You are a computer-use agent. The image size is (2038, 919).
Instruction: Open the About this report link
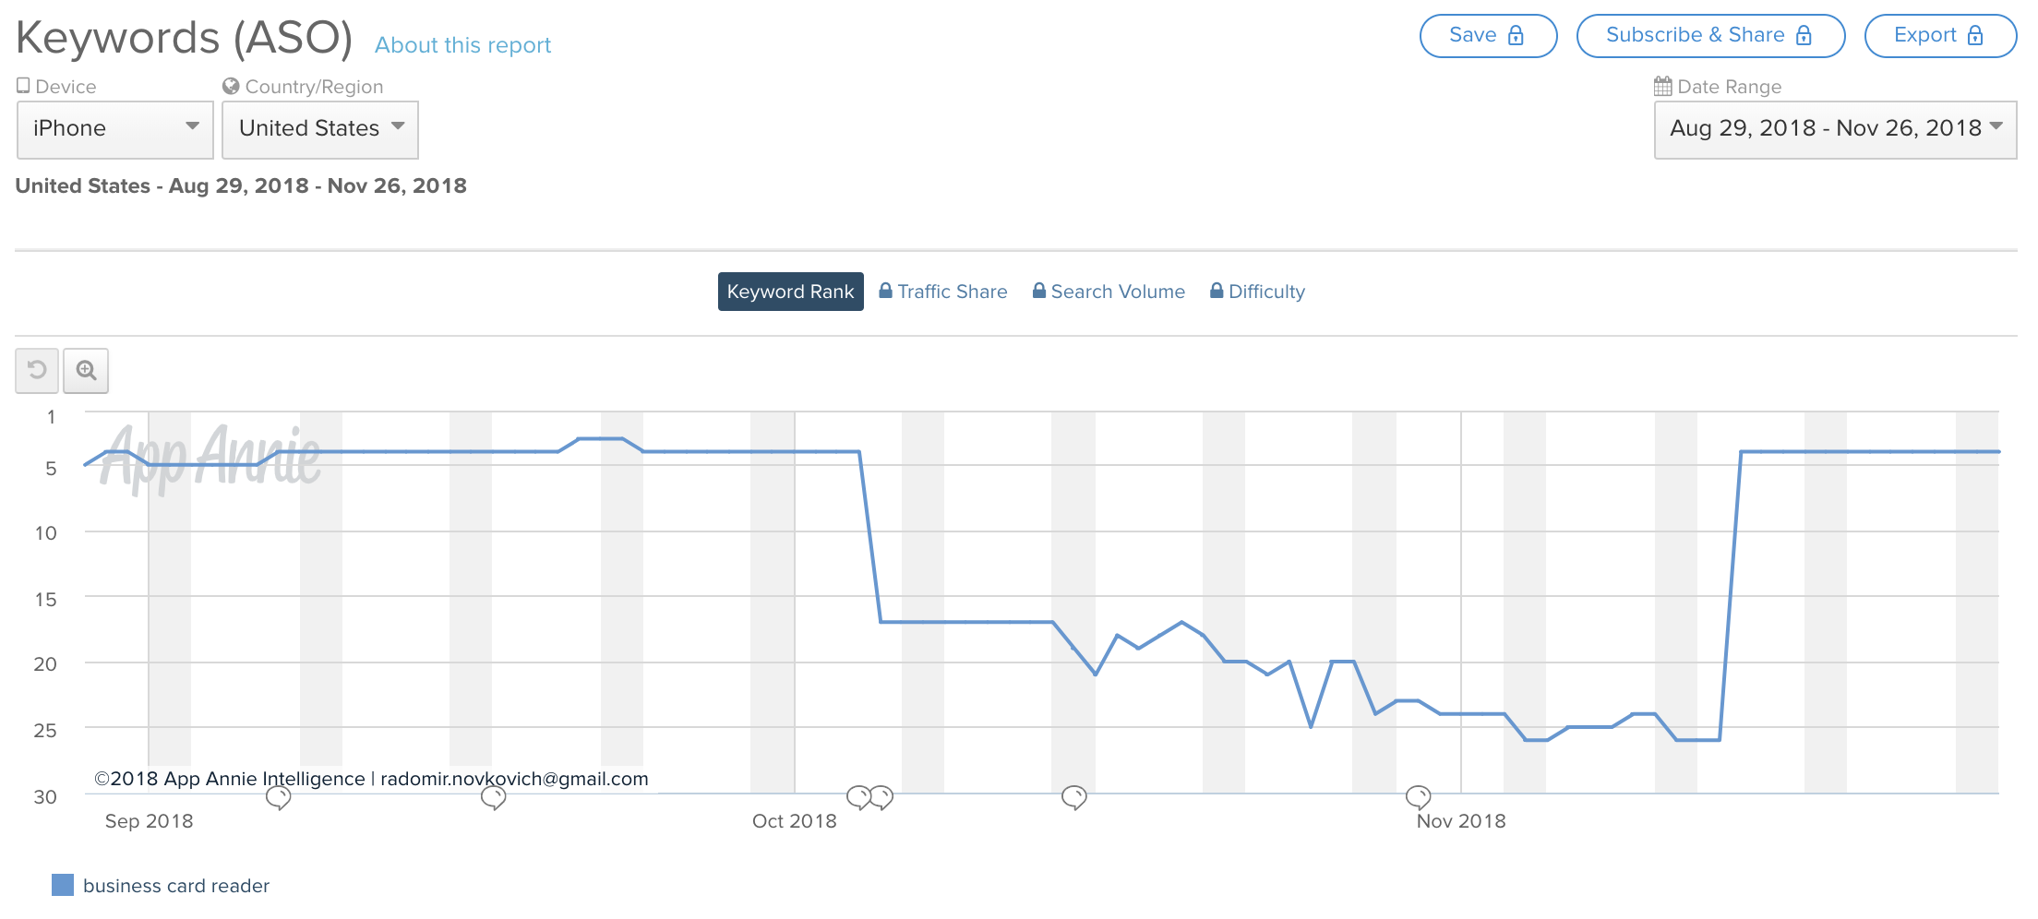coord(462,45)
